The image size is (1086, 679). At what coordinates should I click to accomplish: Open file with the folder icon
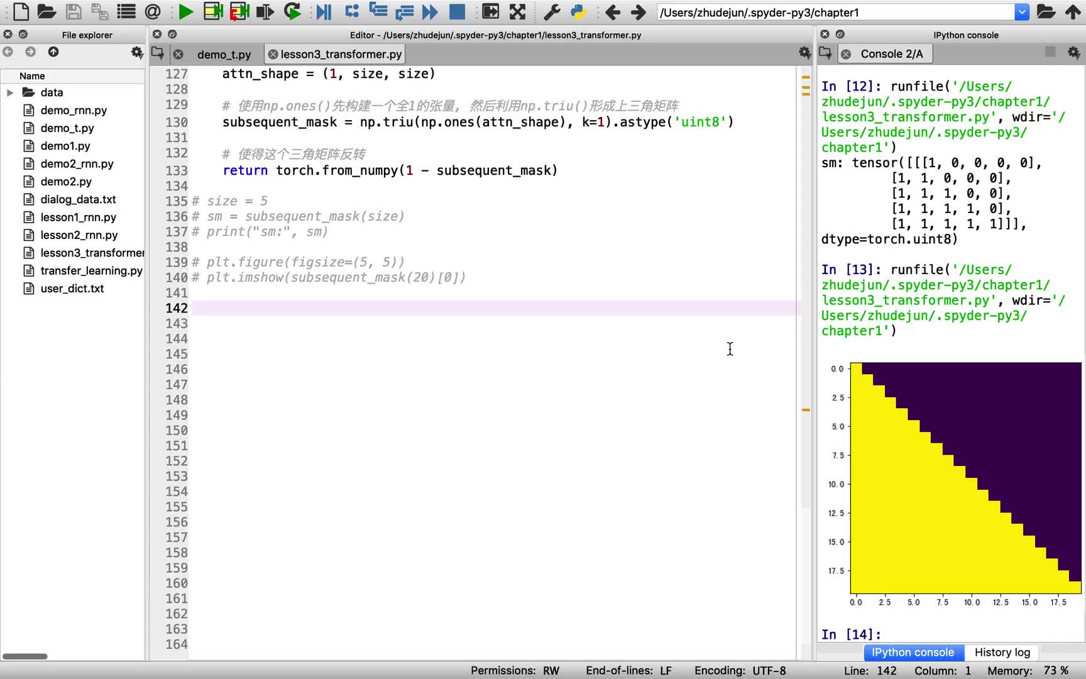(47, 11)
